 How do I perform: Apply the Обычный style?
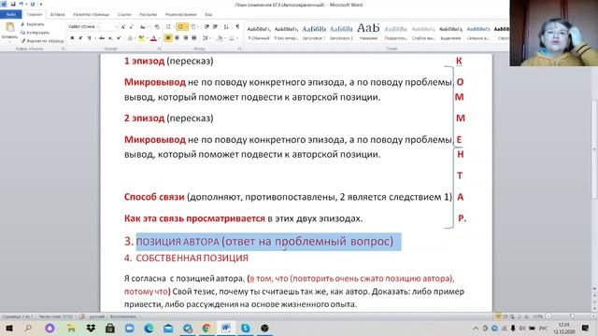(x=259, y=33)
